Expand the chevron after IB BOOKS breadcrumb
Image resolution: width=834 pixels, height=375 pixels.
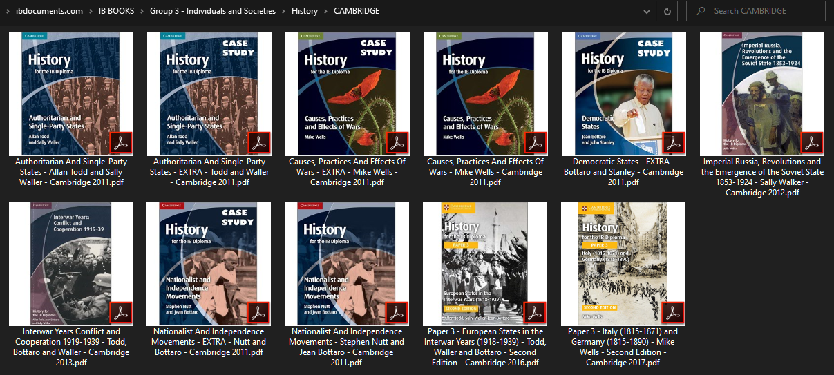coord(142,11)
